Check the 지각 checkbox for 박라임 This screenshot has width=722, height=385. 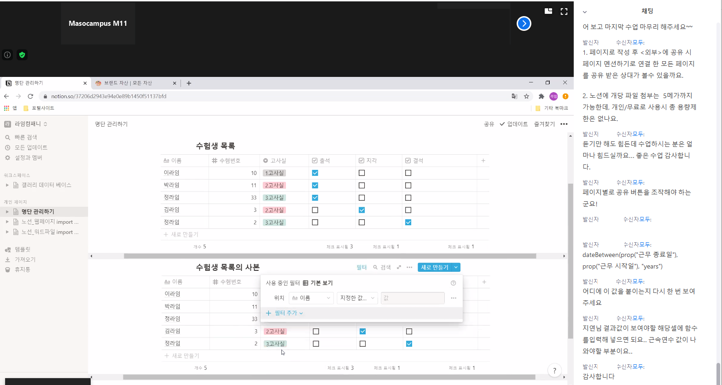[x=361, y=185]
